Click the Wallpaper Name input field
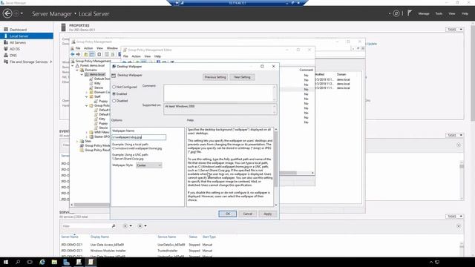The width and height of the screenshot is (475, 267). point(139,137)
